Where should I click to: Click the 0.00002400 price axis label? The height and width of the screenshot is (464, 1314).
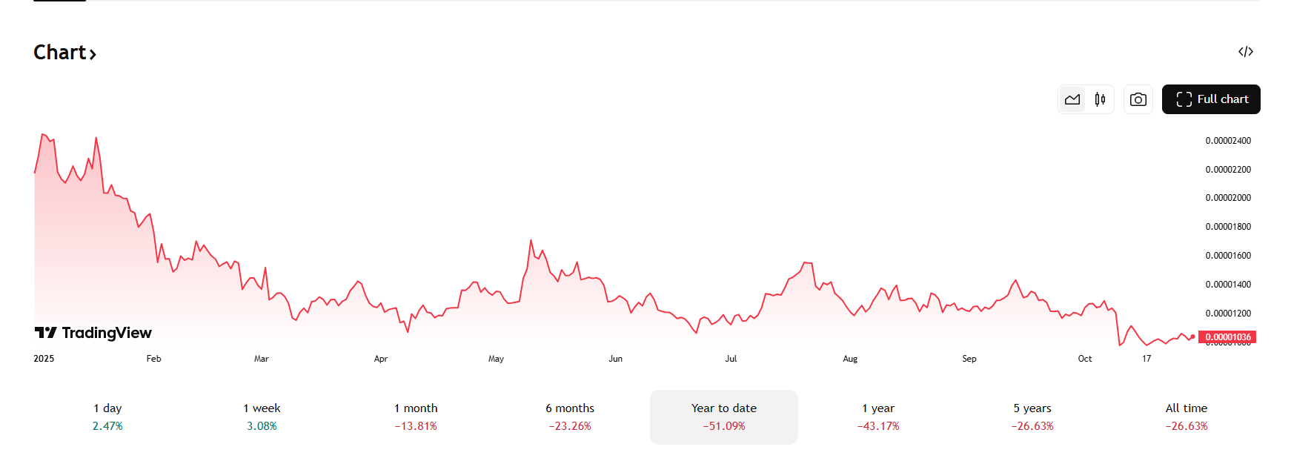tap(1228, 141)
